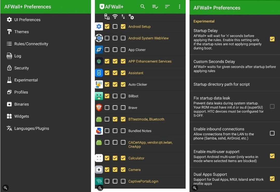Open the VPN gear column icon
Image resolution: width=280 pixels, height=192 pixels.
131,17
